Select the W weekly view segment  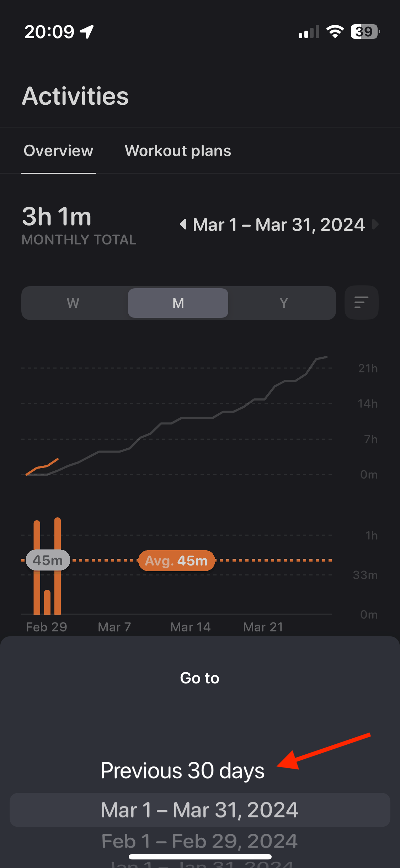click(73, 303)
